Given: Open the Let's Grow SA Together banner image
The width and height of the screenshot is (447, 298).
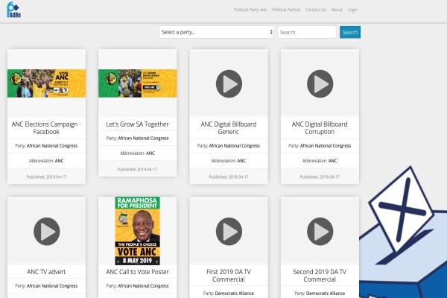Looking at the screenshot, I should (x=137, y=83).
